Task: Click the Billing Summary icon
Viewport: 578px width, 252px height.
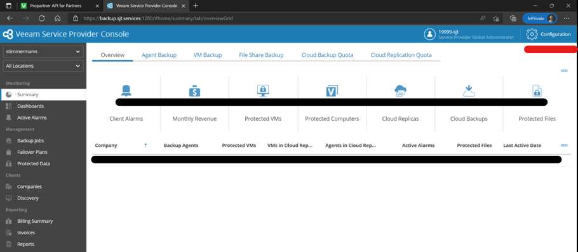Action: [9, 221]
